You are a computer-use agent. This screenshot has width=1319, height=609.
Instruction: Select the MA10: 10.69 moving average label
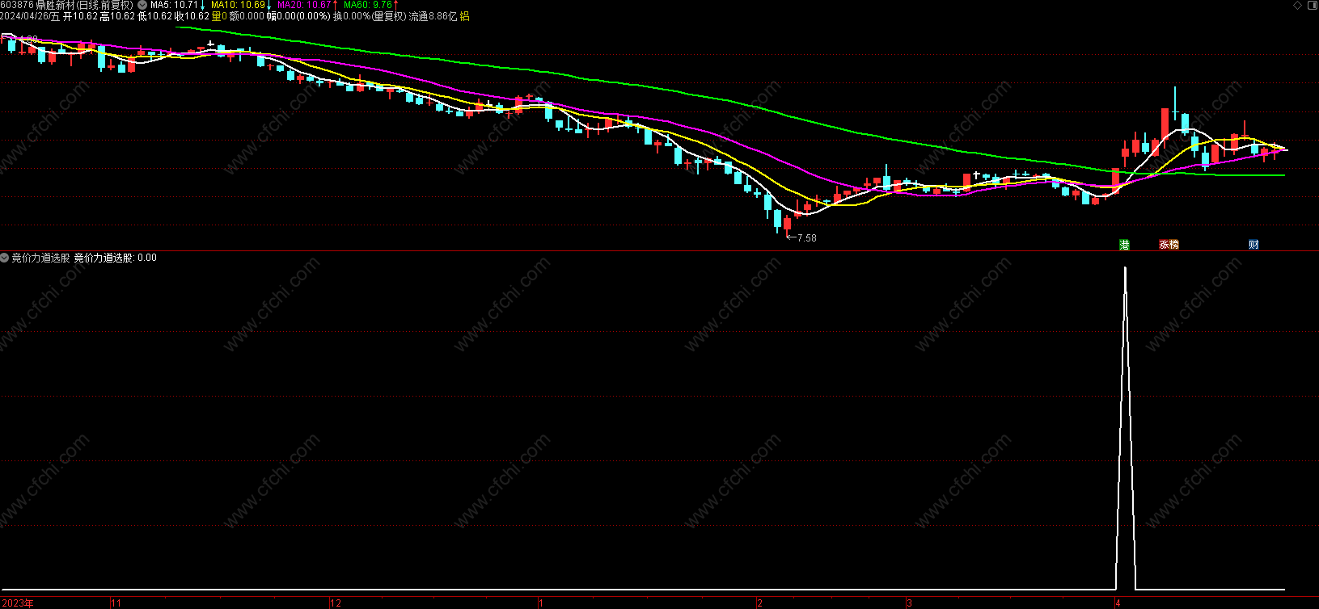point(238,5)
